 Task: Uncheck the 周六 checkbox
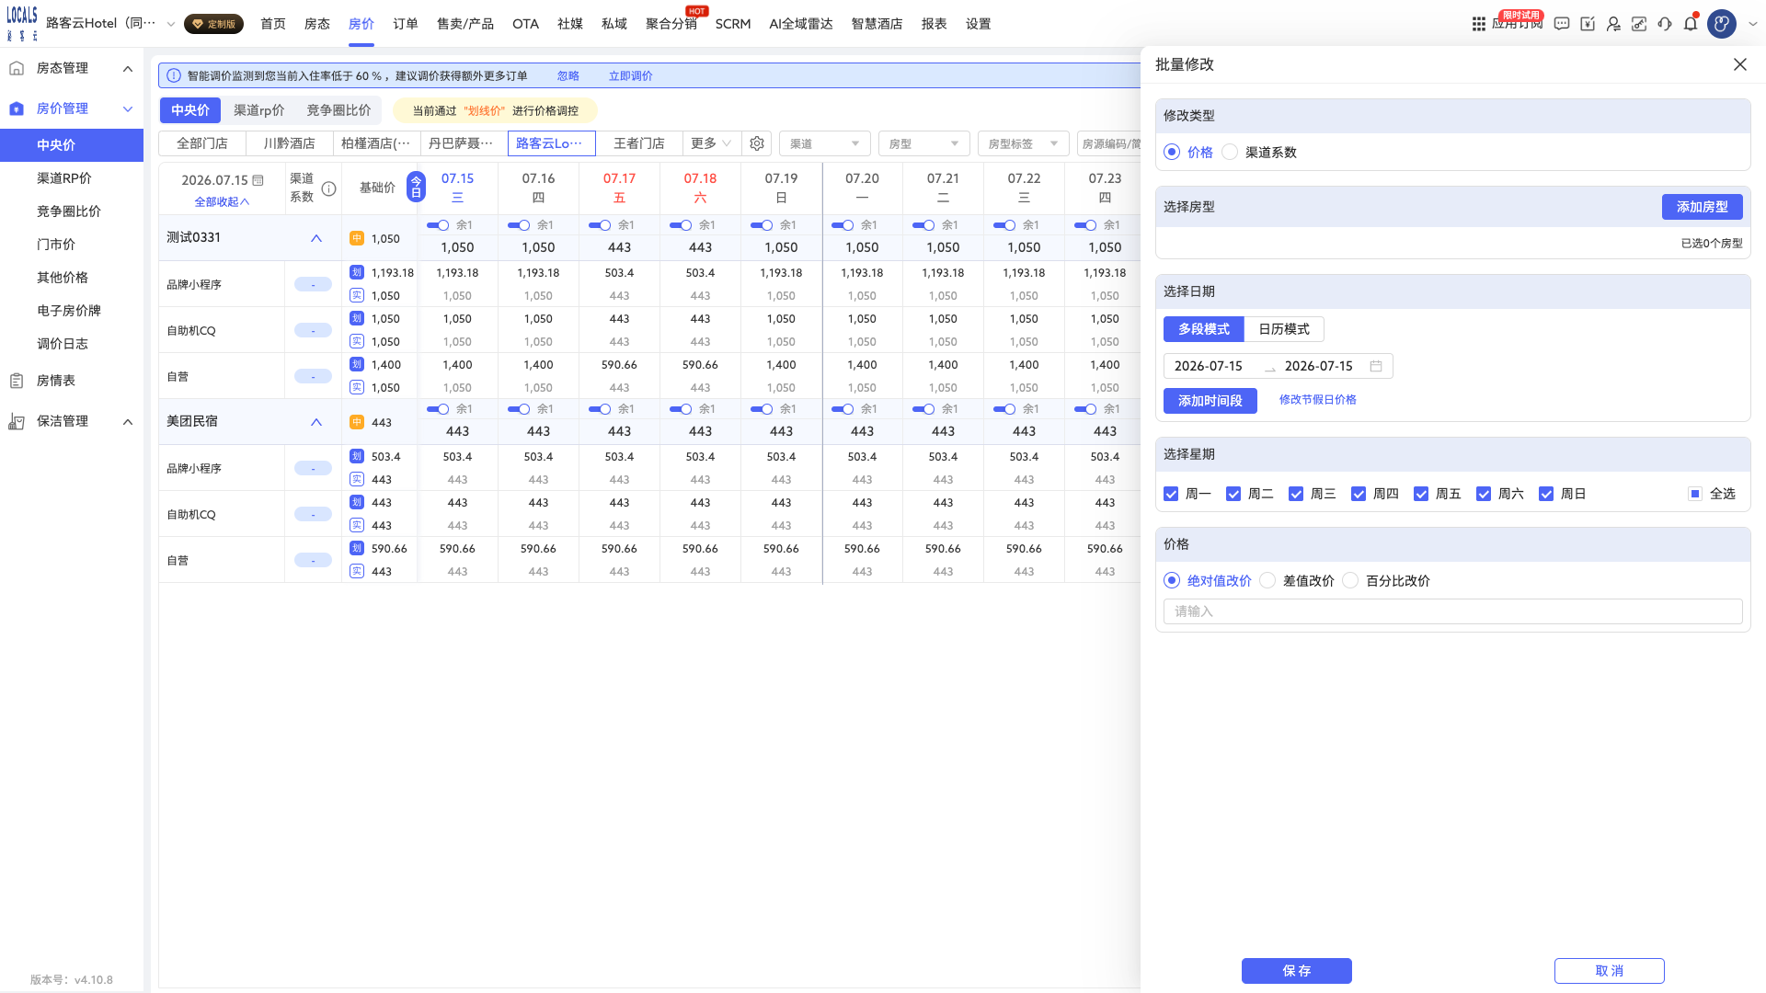(1484, 494)
